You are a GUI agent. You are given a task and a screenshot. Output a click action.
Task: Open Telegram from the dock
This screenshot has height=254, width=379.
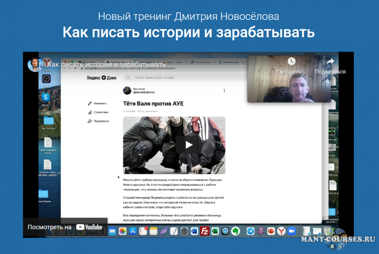[251, 231]
